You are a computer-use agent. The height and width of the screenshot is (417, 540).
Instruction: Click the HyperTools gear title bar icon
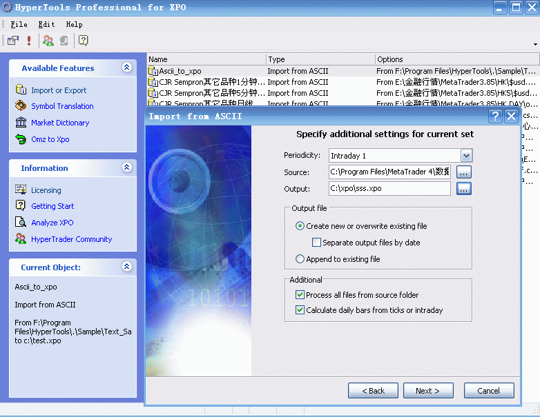(x=7, y=8)
